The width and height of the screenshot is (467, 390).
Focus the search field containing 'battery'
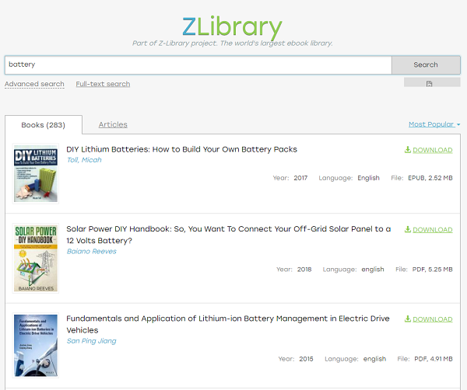click(x=198, y=64)
